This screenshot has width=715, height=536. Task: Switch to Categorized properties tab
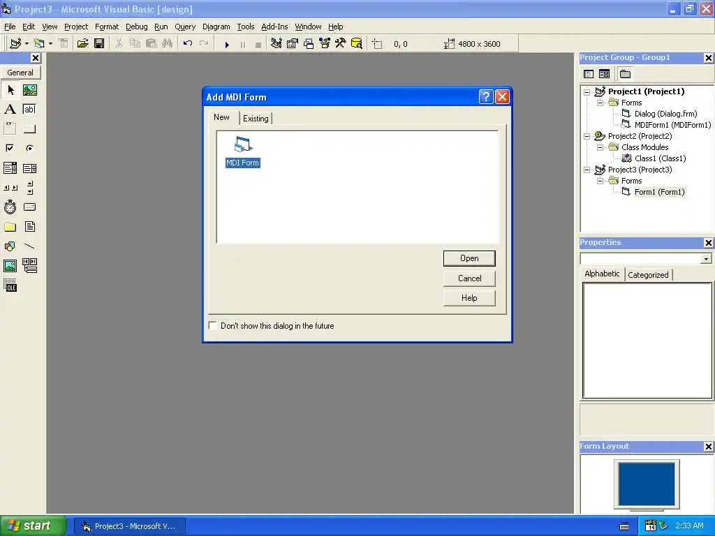[648, 275]
